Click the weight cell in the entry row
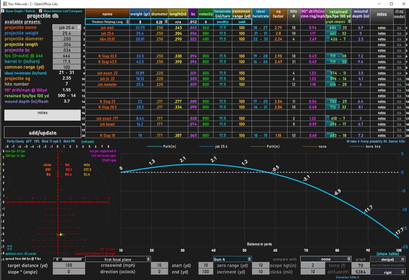This screenshot has width=409, height=280. [140, 22]
